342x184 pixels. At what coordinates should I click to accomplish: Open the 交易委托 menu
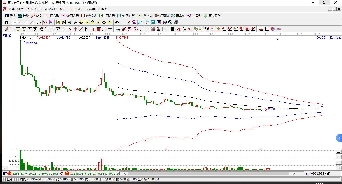tap(92, 9)
